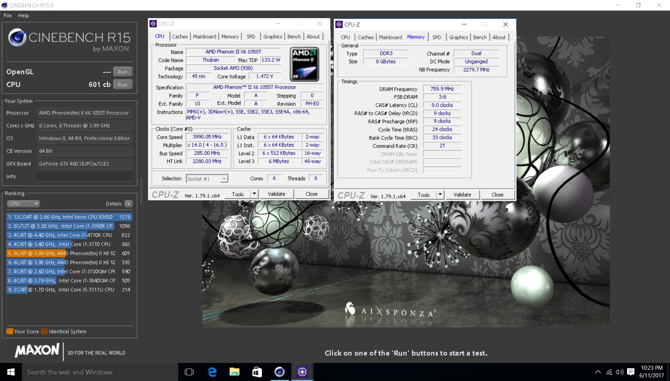Click the DRAM Frequency 759.9 MHz value
This screenshot has width=670, height=381.
442,89
